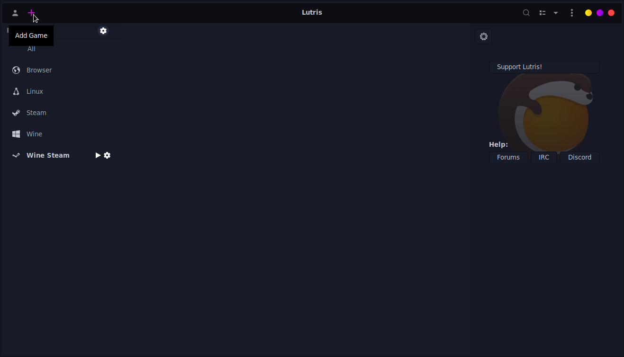Image resolution: width=624 pixels, height=357 pixels.
Task: Expand the view options dropdown arrow
Action: 556,13
